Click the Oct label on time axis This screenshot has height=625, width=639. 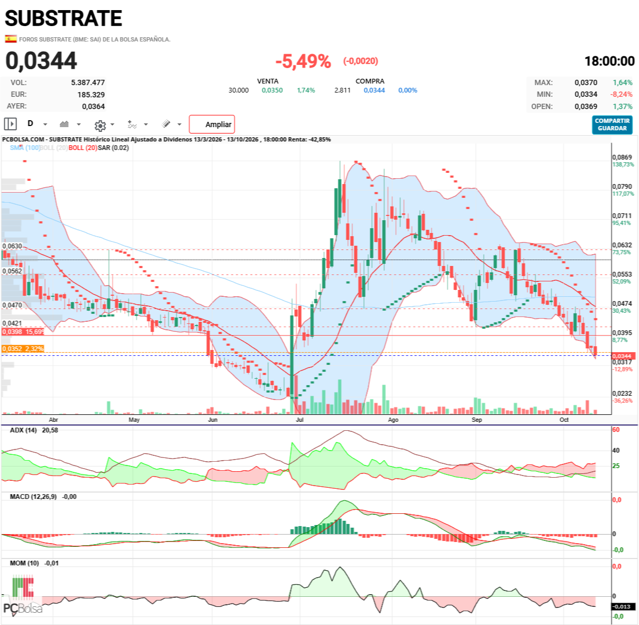pos(564,420)
